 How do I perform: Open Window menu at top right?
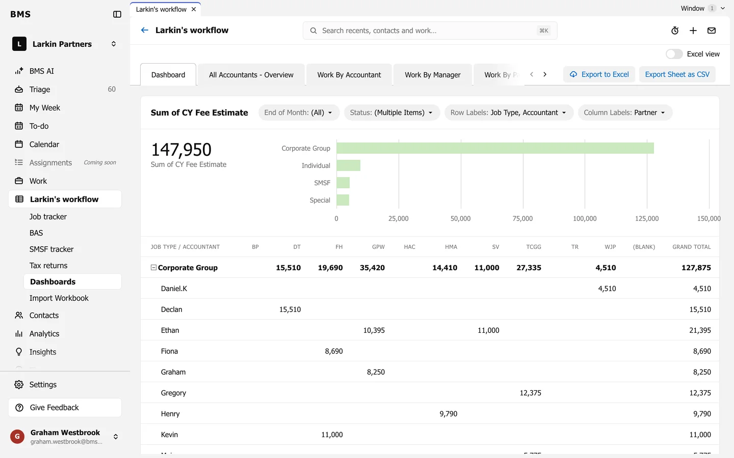pos(703,8)
